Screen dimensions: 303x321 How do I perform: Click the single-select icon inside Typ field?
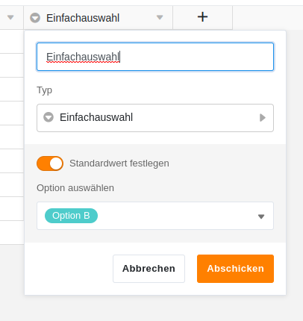click(49, 117)
